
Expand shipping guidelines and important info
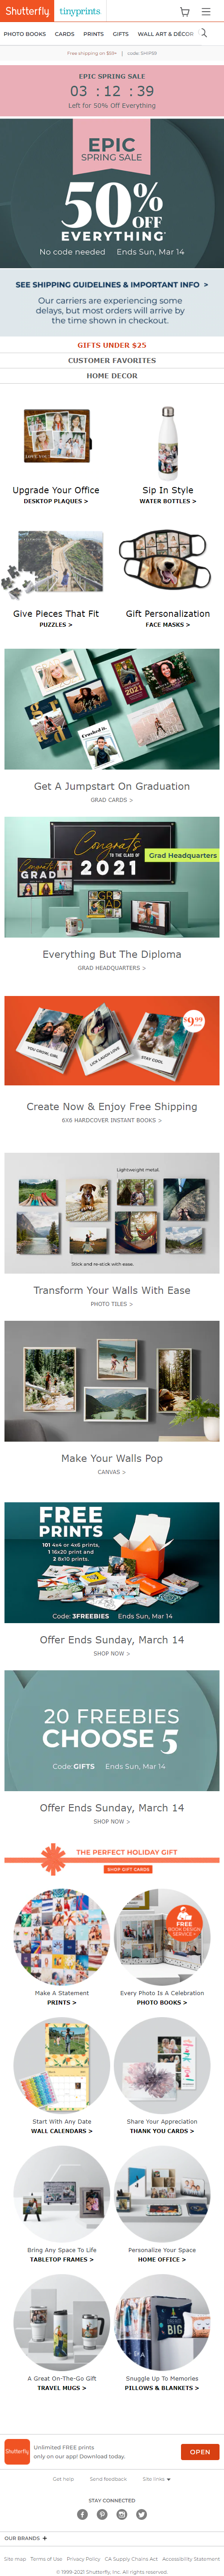(x=112, y=285)
